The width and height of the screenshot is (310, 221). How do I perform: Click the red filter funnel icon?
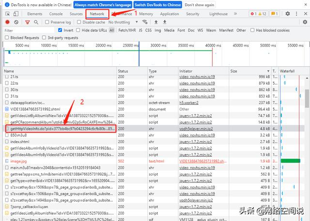[27, 22]
